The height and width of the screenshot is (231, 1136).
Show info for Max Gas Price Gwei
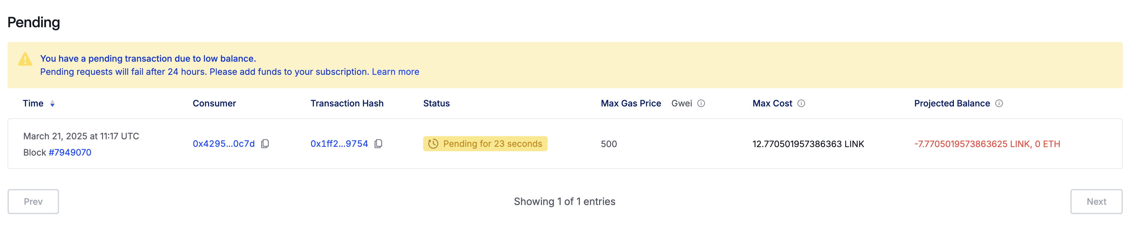(701, 103)
